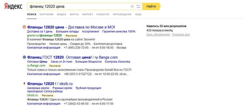
Task: Open ry-flange.com green URL
Action: (x=36, y=66)
